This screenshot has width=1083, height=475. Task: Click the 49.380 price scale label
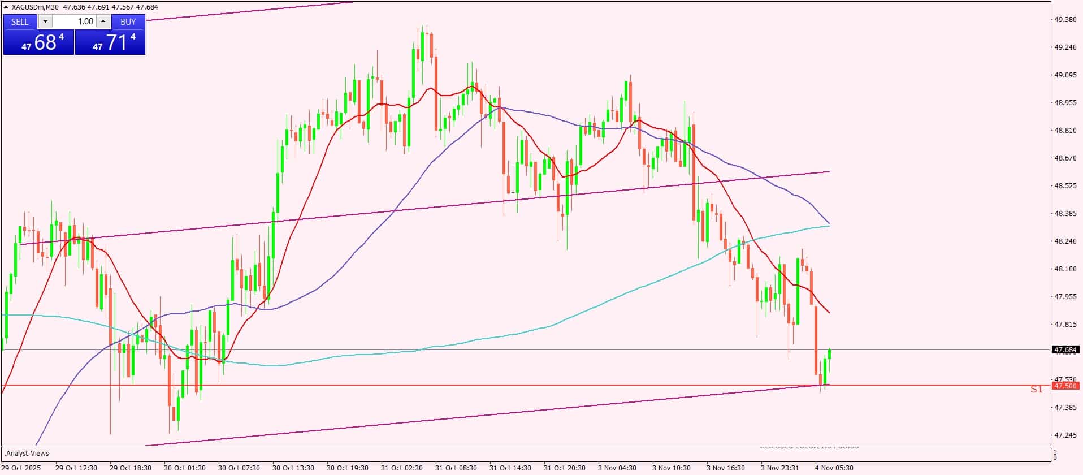(1065, 20)
